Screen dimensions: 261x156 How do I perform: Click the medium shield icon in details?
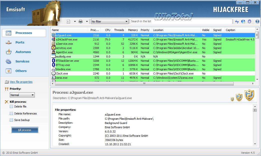click(x=239, y=97)
